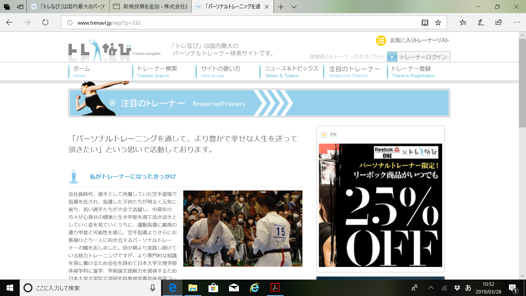
Task: Click the Reebok 25% OFF banner
Action: point(380,205)
